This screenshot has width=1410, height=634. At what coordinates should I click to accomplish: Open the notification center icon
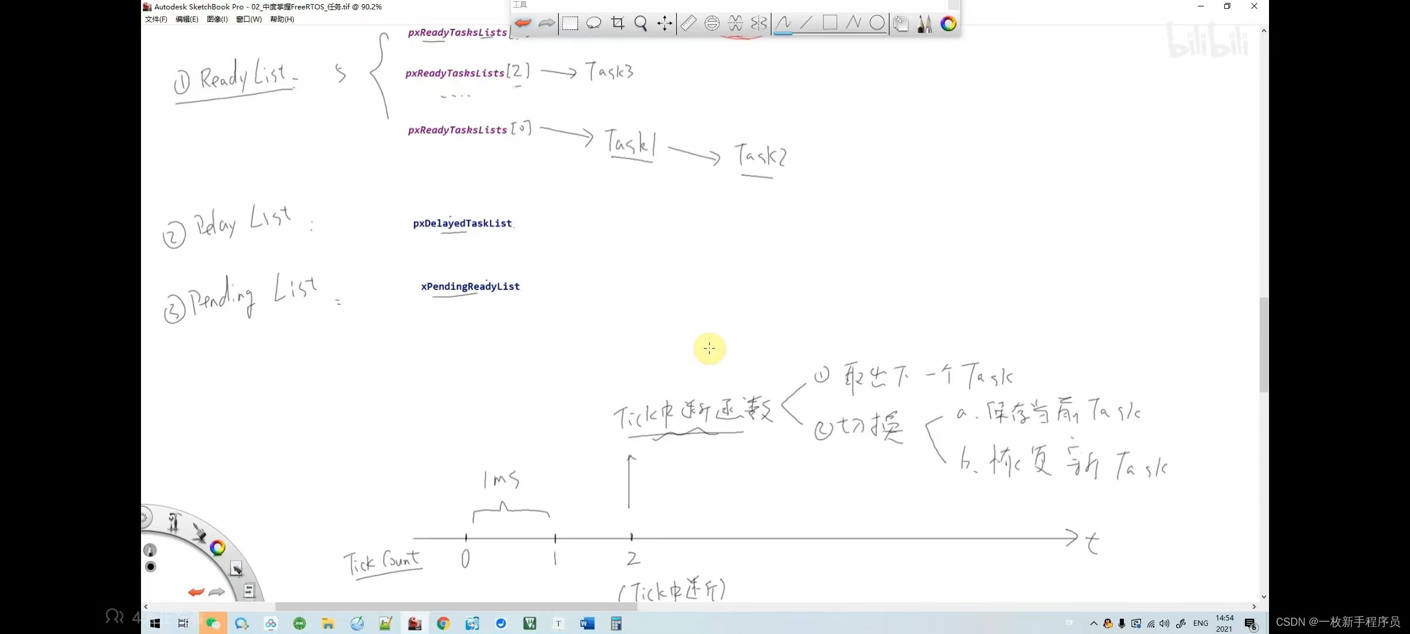click(1250, 624)
